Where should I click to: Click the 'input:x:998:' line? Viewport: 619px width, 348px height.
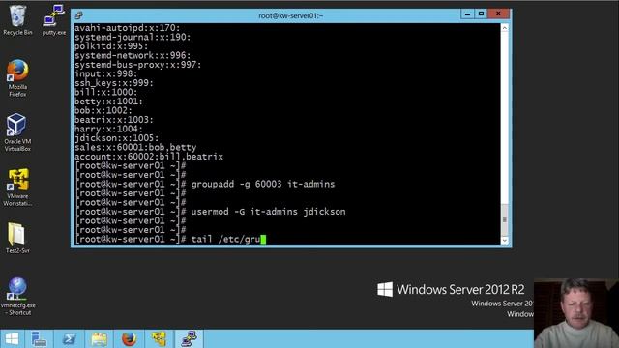pos(106,73)
